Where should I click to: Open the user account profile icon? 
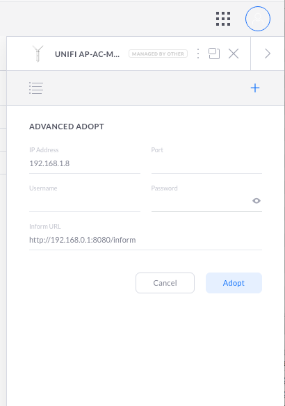[x=258, y=19]
